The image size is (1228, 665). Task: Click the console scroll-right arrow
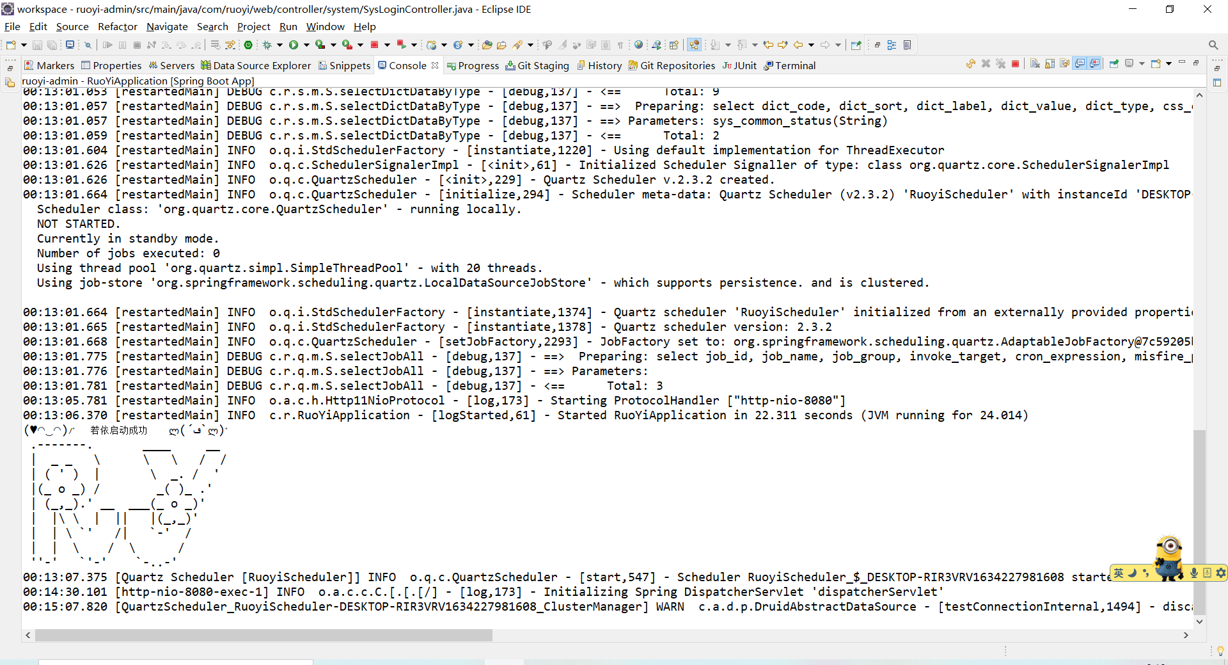point(1186,636)
